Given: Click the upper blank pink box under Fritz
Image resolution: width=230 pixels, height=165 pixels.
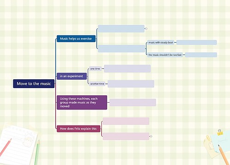Looking at the screenshot, I should coord(126,121).
